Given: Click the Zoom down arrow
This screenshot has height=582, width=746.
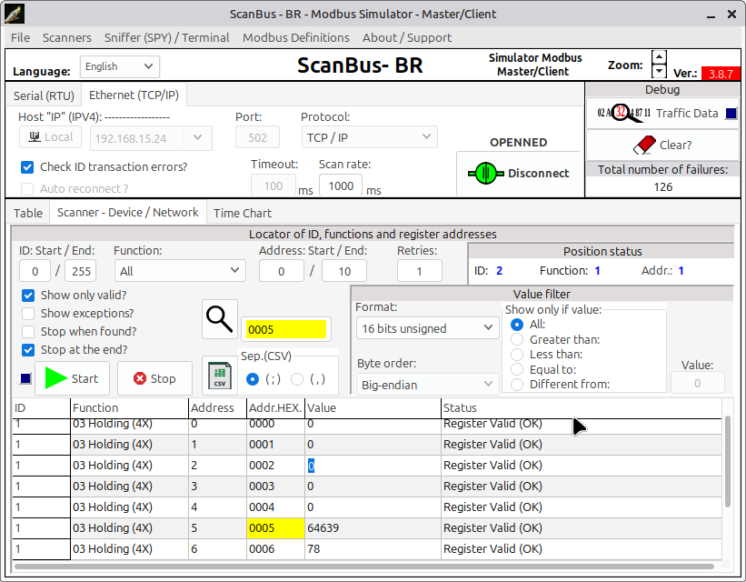Looking at the screenshot, I should (659, 72).
